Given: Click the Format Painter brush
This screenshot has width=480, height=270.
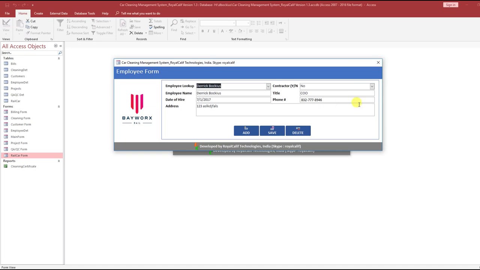Looking at the screenshot, I should [28, 33].
